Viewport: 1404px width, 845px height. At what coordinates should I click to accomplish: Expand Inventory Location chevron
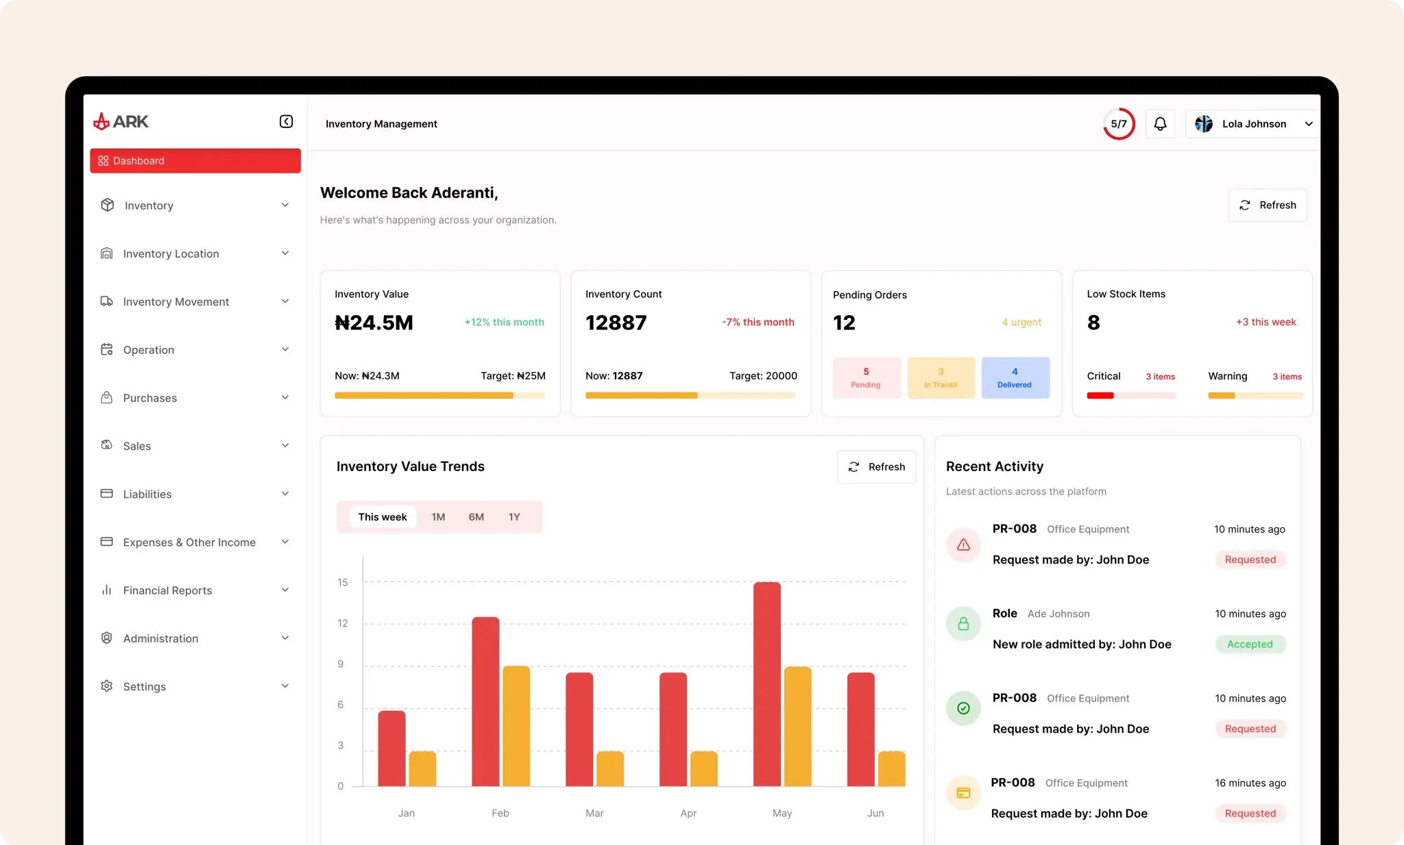[x=285, y=253]
